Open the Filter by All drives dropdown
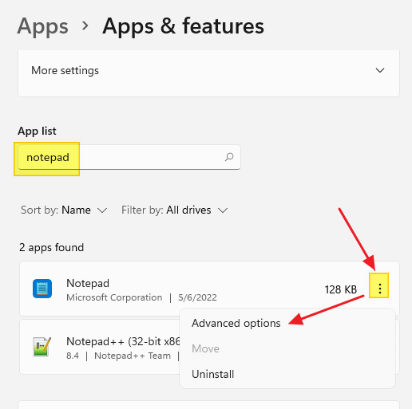Image resolution: width=412 pixels, height=409 pixels. point(175,210)
